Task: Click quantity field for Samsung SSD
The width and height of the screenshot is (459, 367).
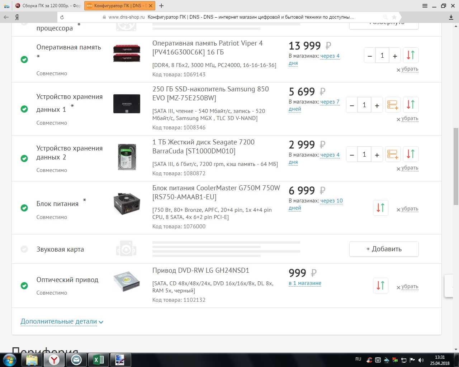Action: click(364, 105)
